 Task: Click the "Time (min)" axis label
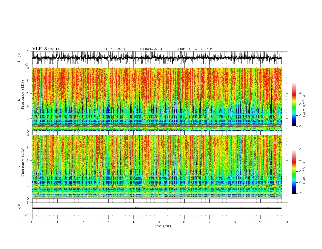(x=163, y=226)
